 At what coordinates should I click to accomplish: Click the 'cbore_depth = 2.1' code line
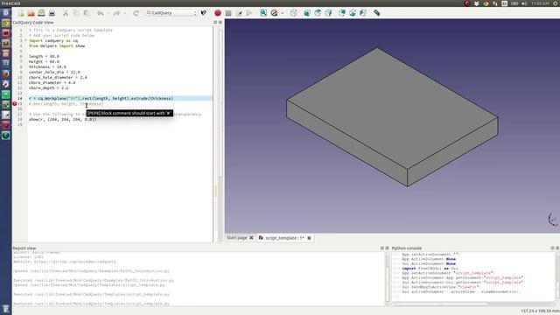pyautogui.click(x=49, y=87)
